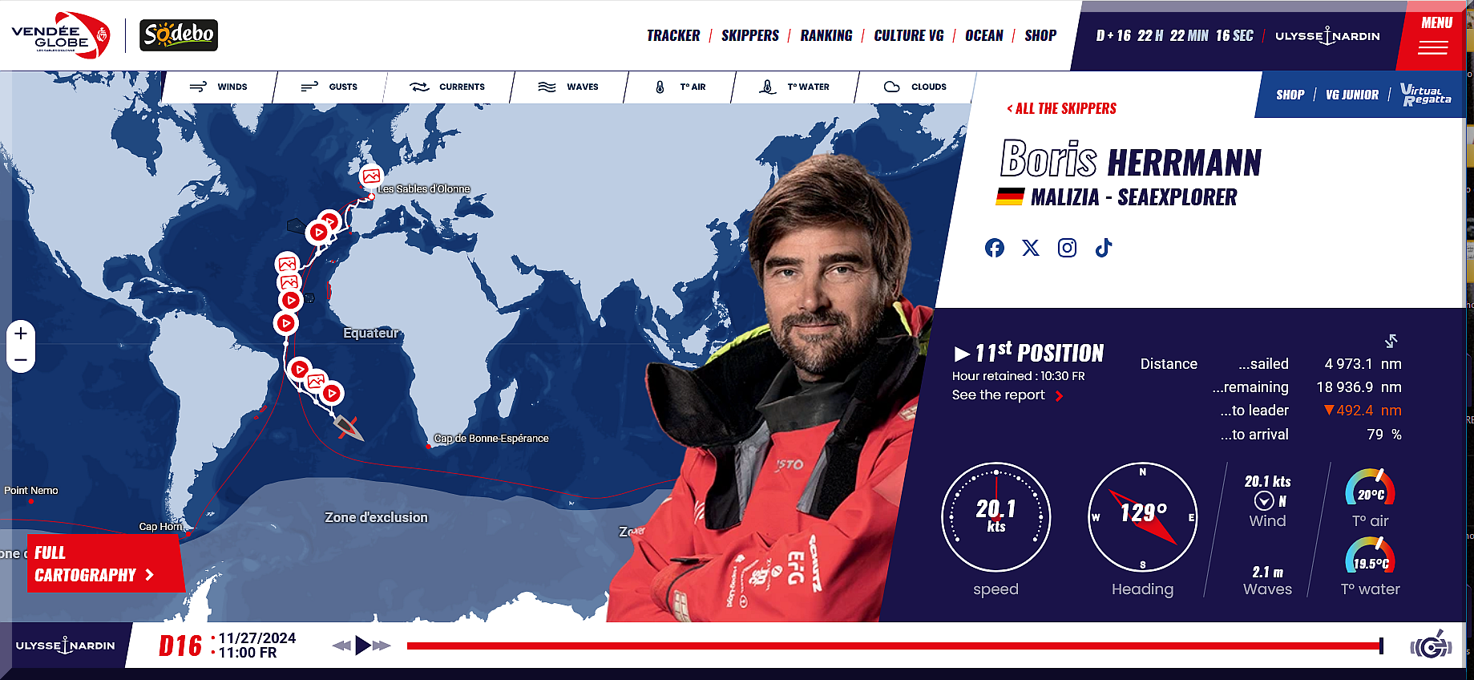Expand the position panel arrow beside 11st
The height and width of the screenshot is (680, 1474).
click(x=962, y=354)
